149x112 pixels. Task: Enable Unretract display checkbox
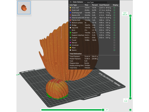114,45
